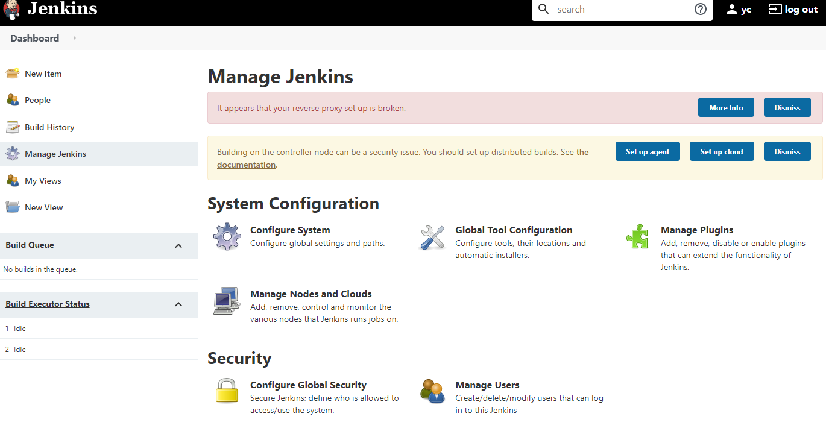
Task: Open Build History from sidebar
Action: tap(49, 127)
